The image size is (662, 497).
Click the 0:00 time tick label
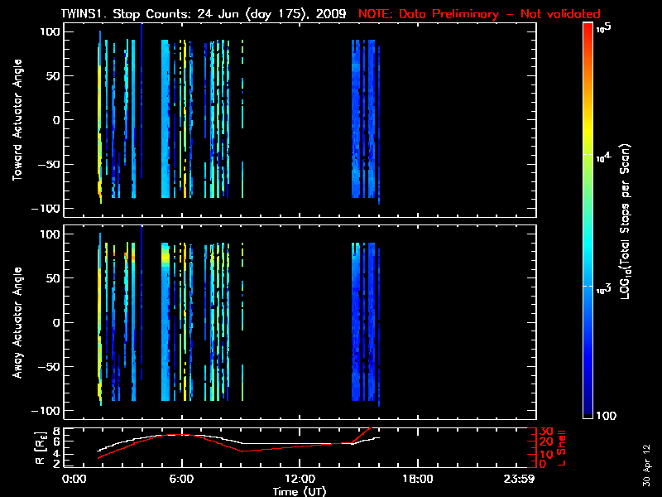point(74,479)
